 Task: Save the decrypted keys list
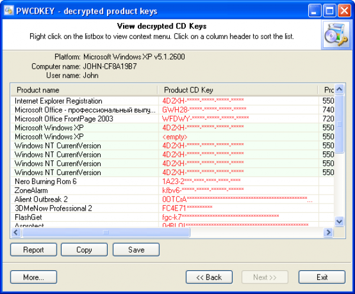[x=136, y=250]
